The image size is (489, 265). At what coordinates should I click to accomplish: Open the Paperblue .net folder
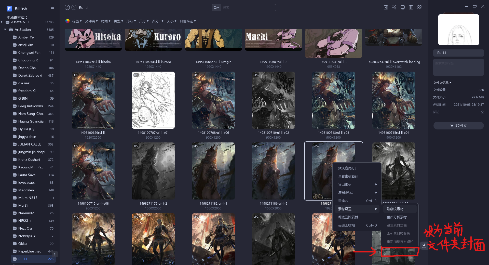pos(33,251)
